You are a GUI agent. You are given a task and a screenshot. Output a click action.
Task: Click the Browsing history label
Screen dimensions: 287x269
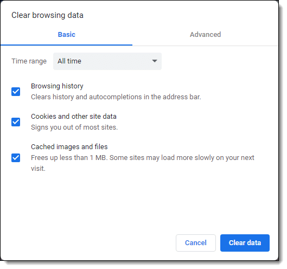[57, 86]
